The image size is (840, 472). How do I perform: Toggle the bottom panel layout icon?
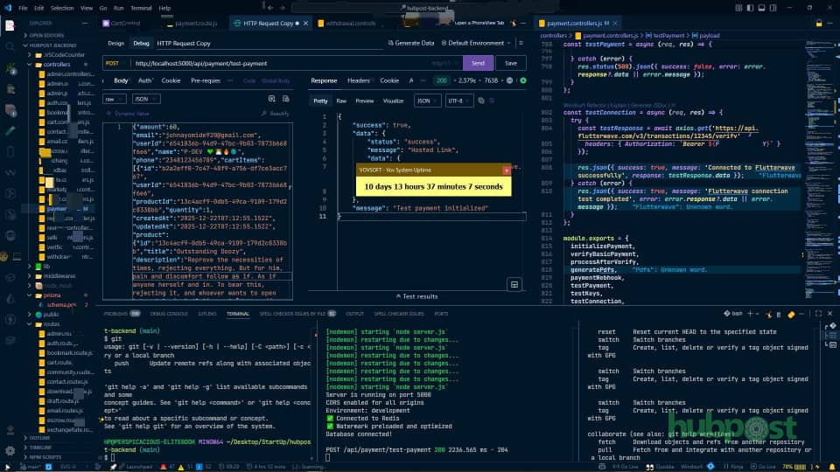coord(761,8)
